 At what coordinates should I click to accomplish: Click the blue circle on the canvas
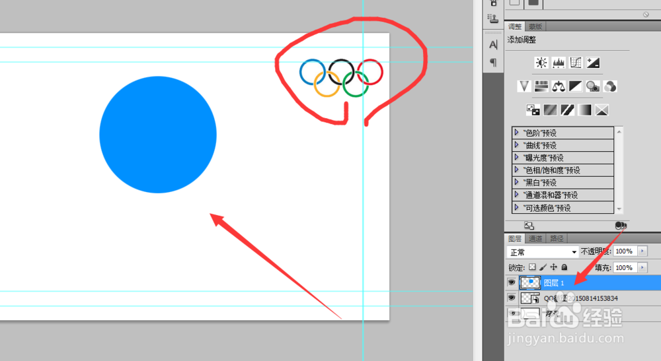click(x=158, y=135)
